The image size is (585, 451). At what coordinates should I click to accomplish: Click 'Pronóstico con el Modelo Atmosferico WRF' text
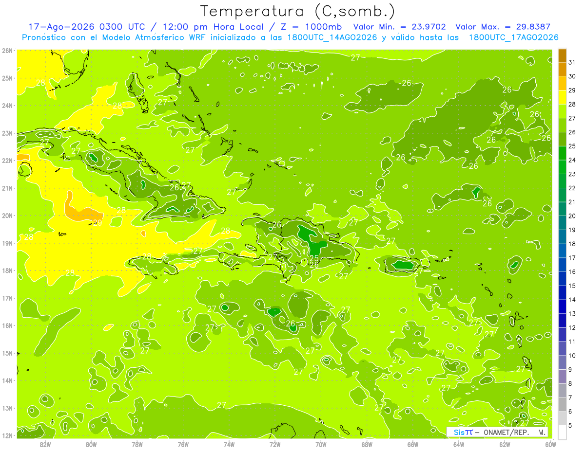click(x=114, y=37)
